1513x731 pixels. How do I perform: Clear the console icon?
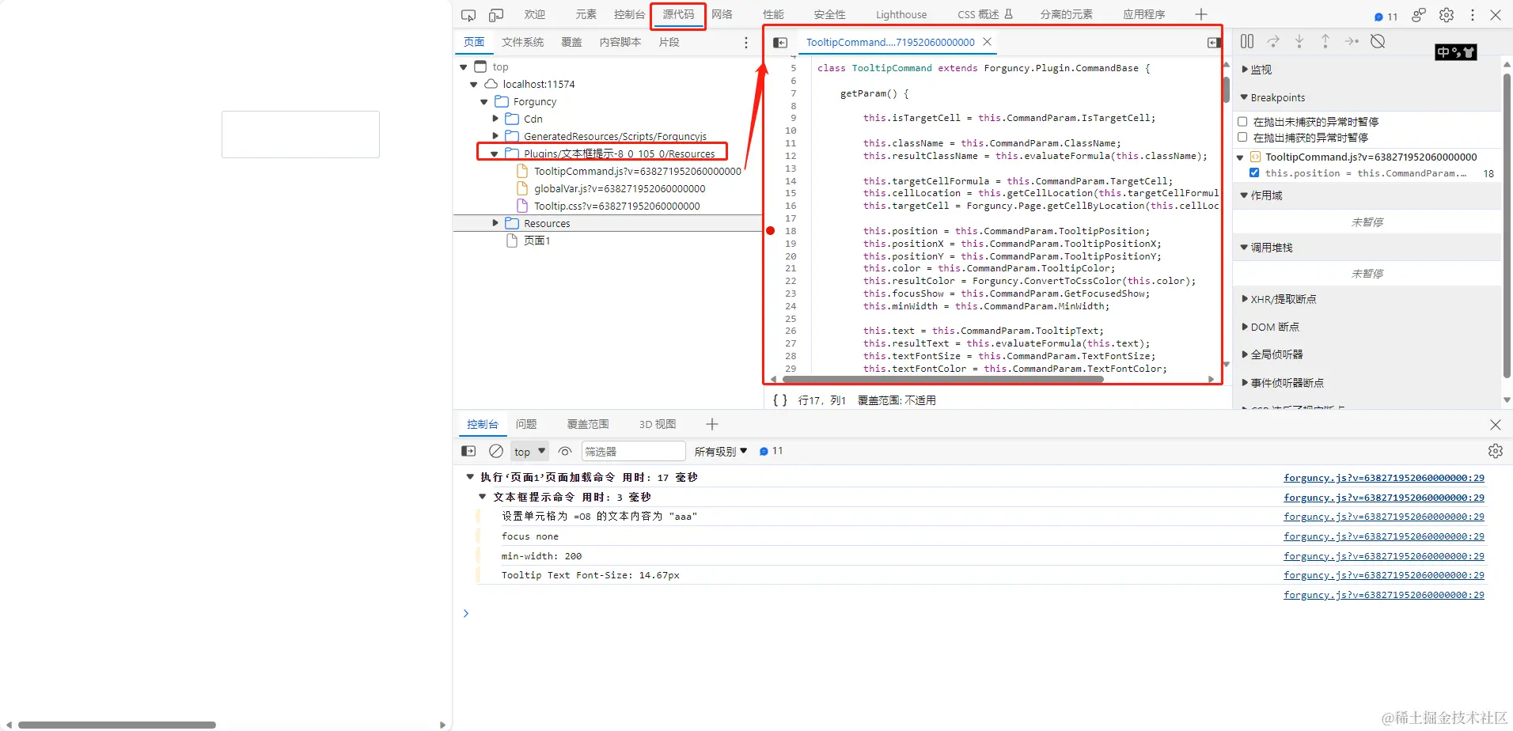pyautogui.click(x=496, y=451)
